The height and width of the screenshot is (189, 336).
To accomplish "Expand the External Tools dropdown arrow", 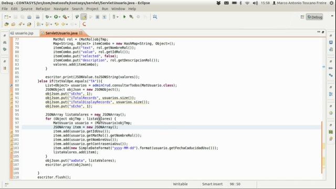I will (68, 17).
